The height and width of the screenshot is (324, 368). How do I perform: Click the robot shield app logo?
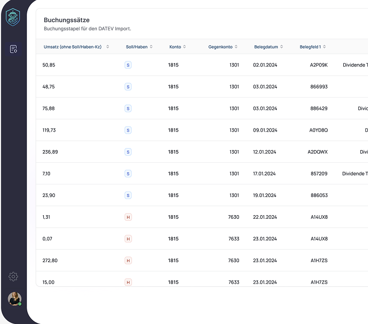[13, 17]
